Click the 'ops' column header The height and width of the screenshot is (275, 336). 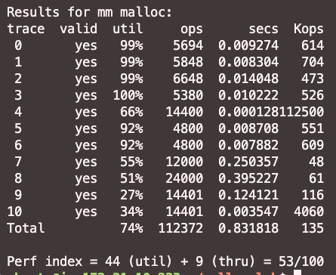pos(192,29)
